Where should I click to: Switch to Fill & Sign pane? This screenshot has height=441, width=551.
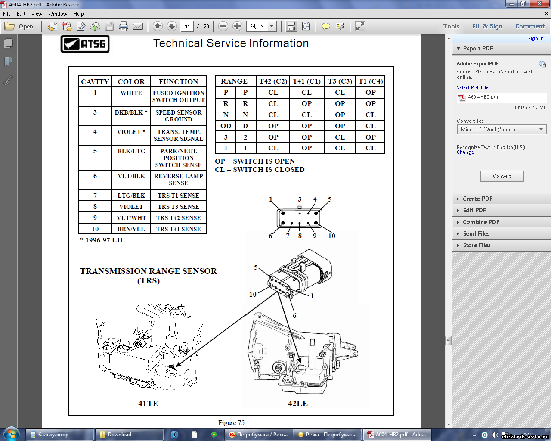pyautogui.click(x=487, y=26)
